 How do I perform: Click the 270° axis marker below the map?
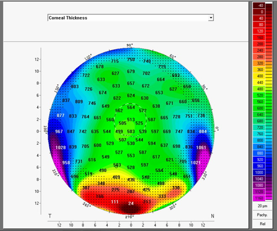pyautogui.click(x=129, y=217)
